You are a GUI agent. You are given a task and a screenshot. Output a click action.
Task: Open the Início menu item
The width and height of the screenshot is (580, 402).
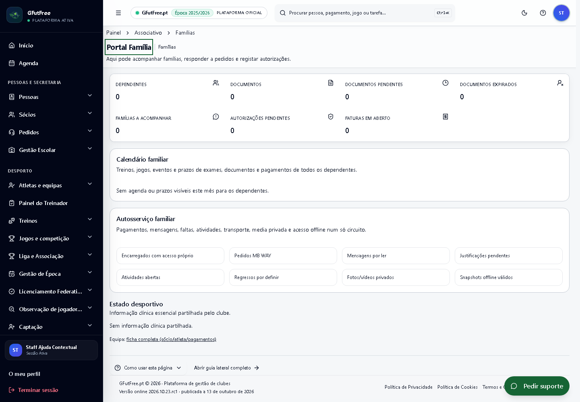pos(52,45)
